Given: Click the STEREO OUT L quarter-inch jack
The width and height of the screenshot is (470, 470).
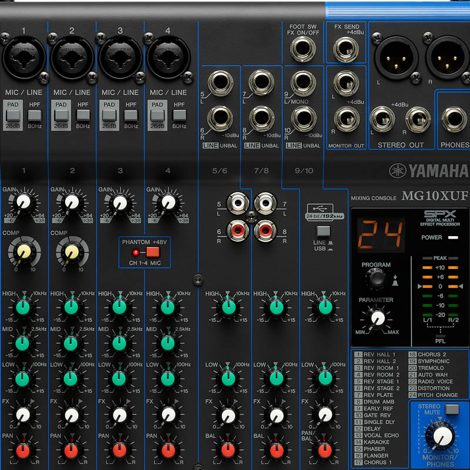Looking at the screenshot, I should coord(382,119).
